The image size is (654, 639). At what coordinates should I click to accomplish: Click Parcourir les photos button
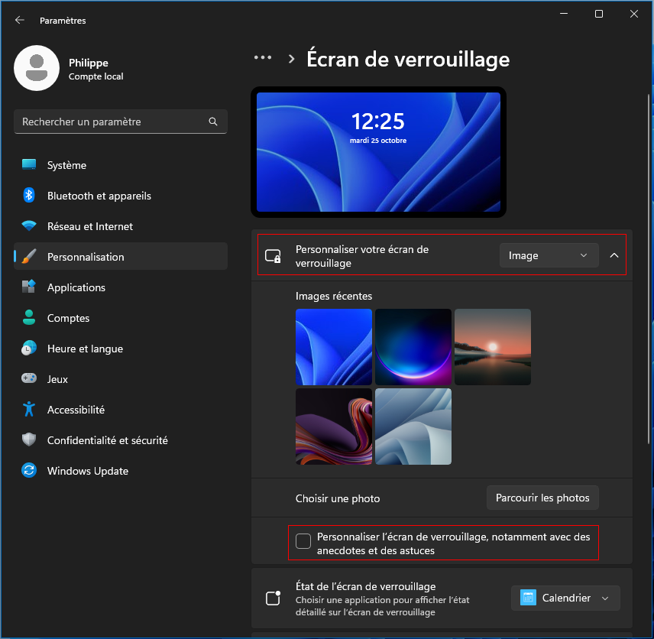[542, 498]
